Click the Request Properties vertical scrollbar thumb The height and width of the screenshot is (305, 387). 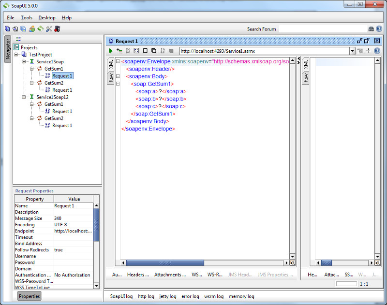point(96,225)
